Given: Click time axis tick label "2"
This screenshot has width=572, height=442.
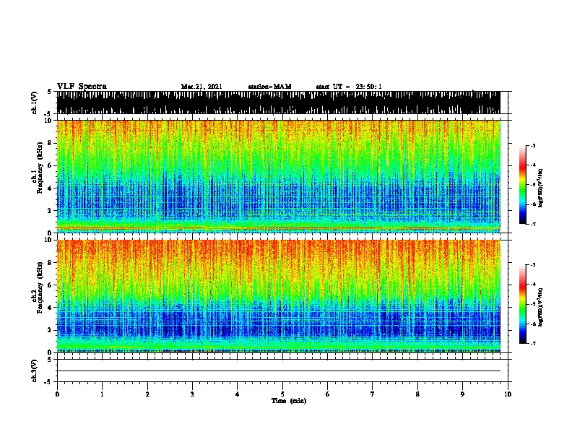Looking at the screenshot, I should pos(147,394).
